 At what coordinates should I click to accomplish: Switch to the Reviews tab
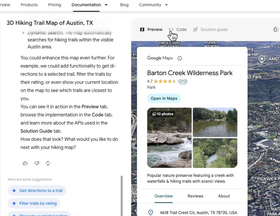click(195, 196)
